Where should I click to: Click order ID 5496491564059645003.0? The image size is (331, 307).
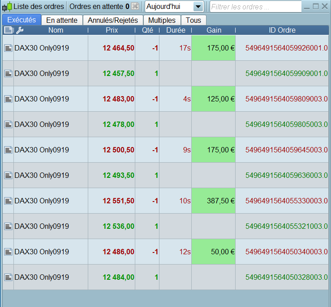pyautogui.click(x=287, y=150)
